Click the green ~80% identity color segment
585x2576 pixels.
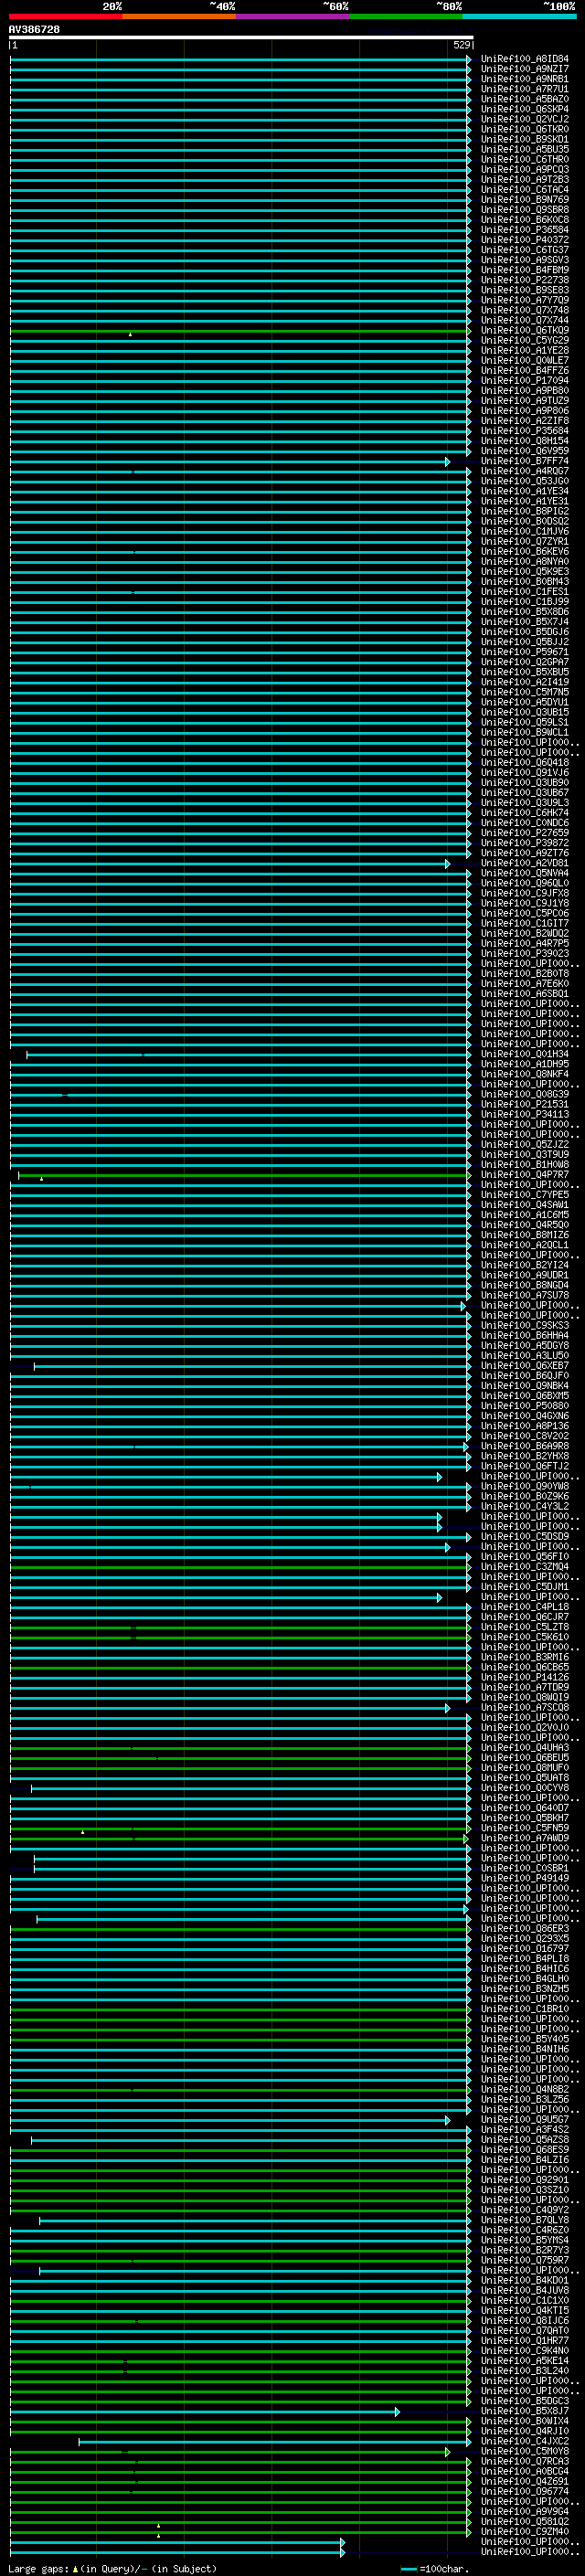pyautogui.click(x=406, y=16)
